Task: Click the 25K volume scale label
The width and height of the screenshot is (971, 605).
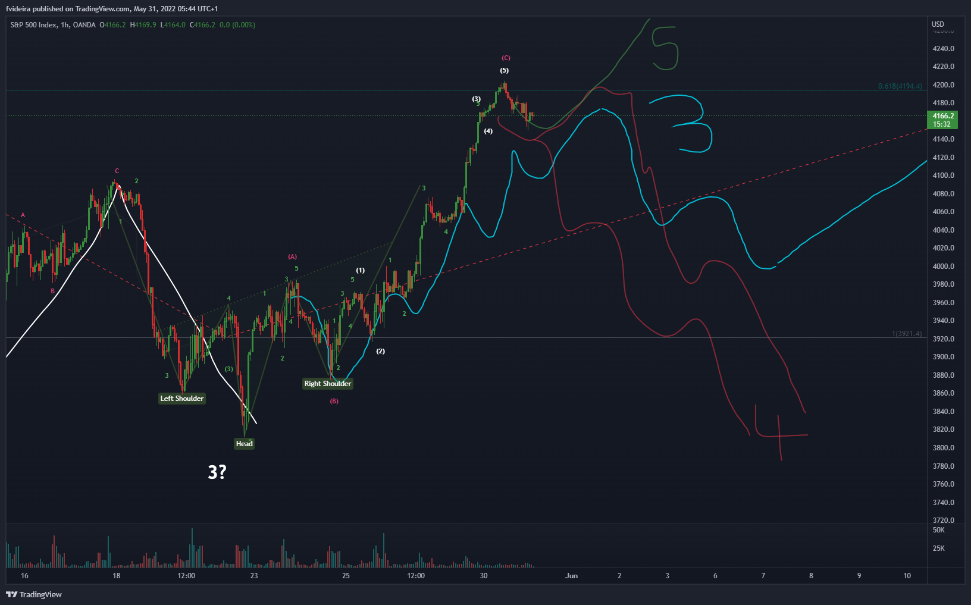Action: 939,548
